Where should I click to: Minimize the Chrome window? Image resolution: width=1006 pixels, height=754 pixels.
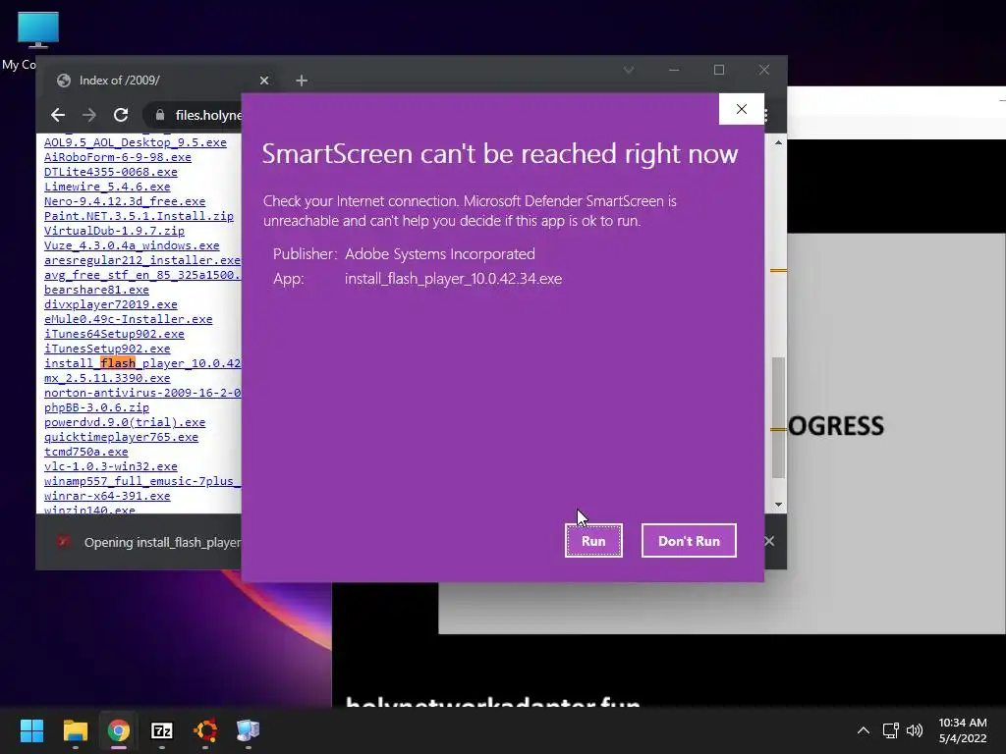point(674,70)
